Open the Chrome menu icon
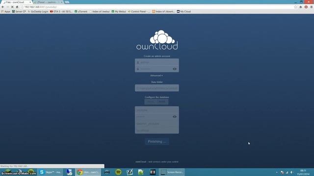The width and height of the screenshot is (314, 176). point(312,7)
